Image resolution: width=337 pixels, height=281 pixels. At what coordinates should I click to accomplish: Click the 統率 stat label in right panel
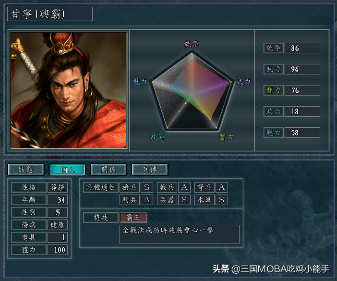coord(273,48)
